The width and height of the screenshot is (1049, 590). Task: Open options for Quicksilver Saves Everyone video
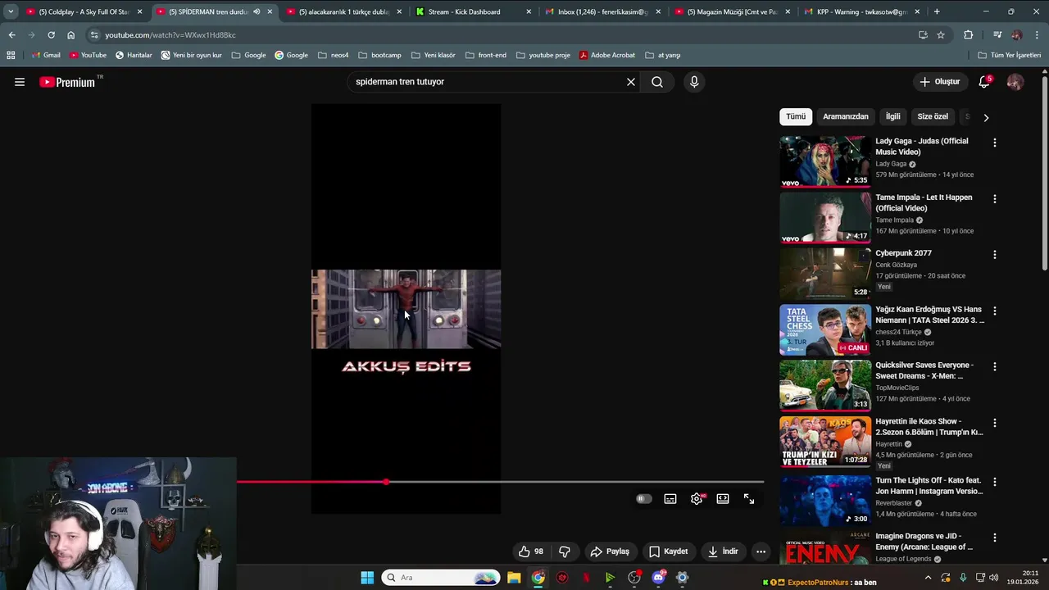click(995, 367)
